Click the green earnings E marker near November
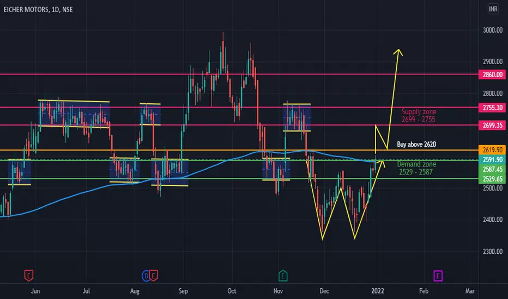Viewport: 508px width, 299px height. (x=283, y=276)
